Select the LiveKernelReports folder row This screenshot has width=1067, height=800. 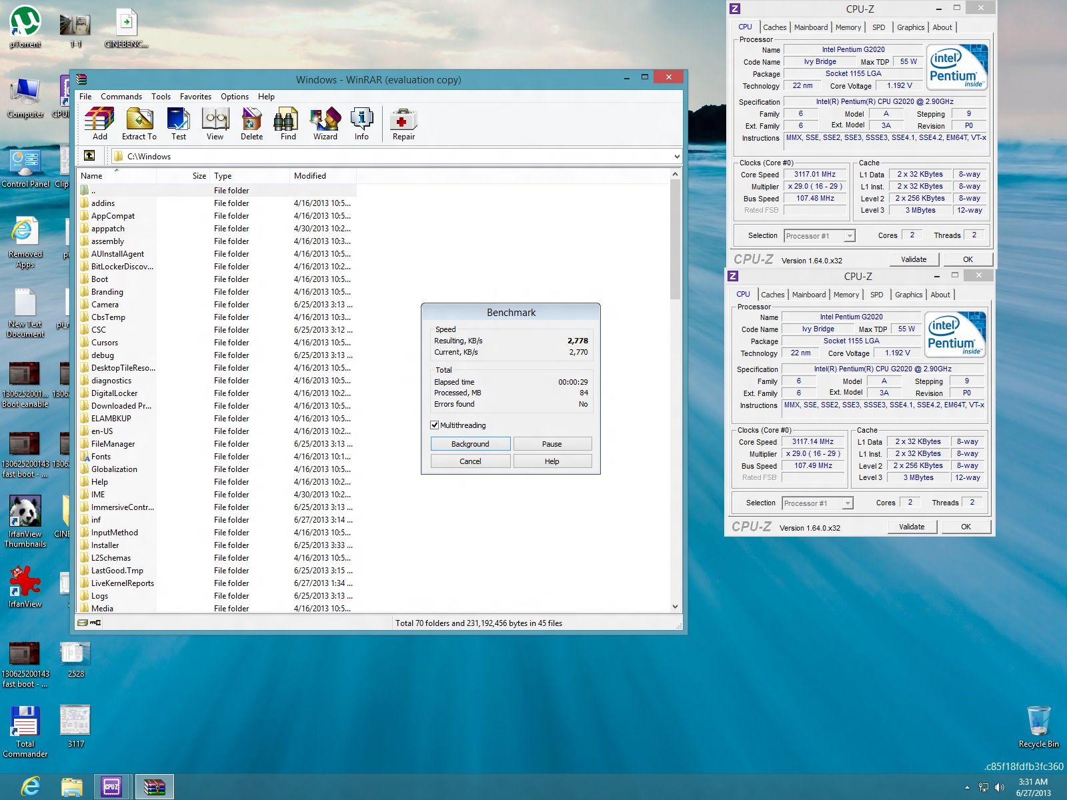coord(217,583)
